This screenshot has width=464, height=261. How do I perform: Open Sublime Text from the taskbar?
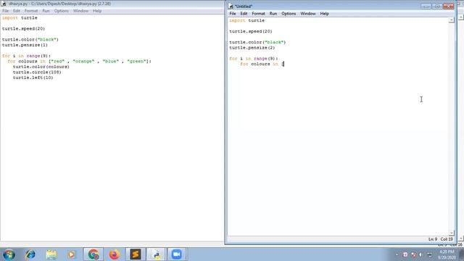[136, 254]
